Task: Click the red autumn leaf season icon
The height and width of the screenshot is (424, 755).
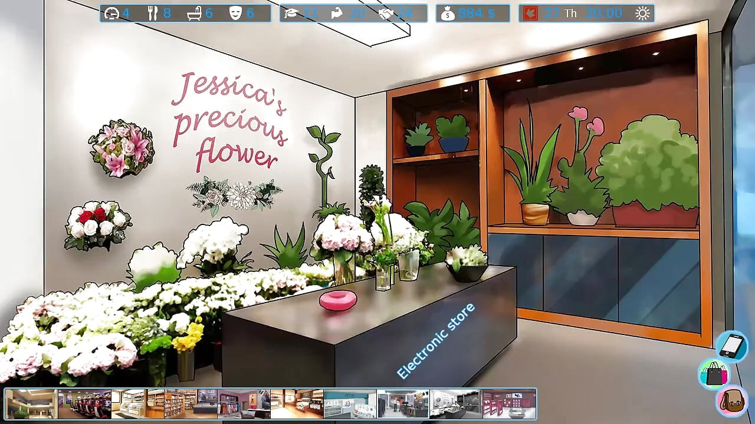Action: (x=531, y=13)
